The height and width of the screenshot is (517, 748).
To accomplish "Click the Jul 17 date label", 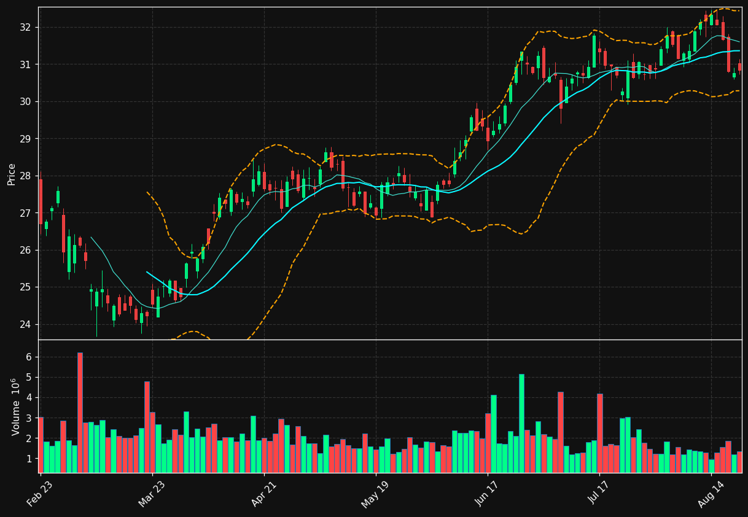I will [x=599, y=494].
